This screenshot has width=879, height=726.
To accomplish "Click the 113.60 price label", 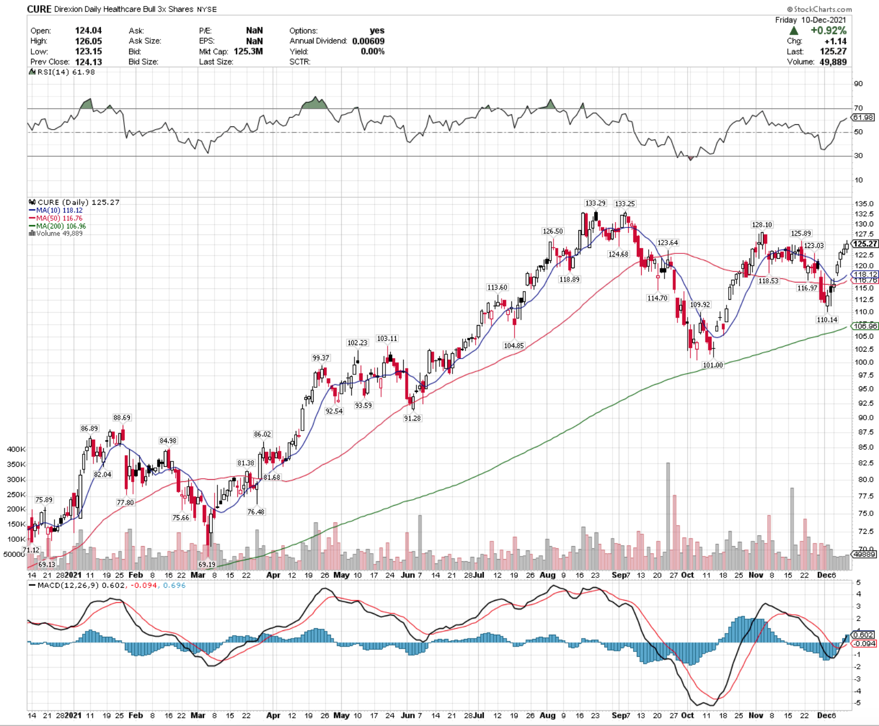I will coord(497,287).
